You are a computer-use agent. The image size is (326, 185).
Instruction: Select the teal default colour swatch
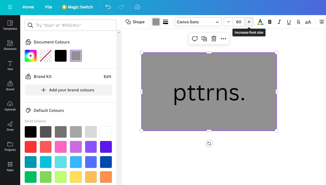pos(31,162)
